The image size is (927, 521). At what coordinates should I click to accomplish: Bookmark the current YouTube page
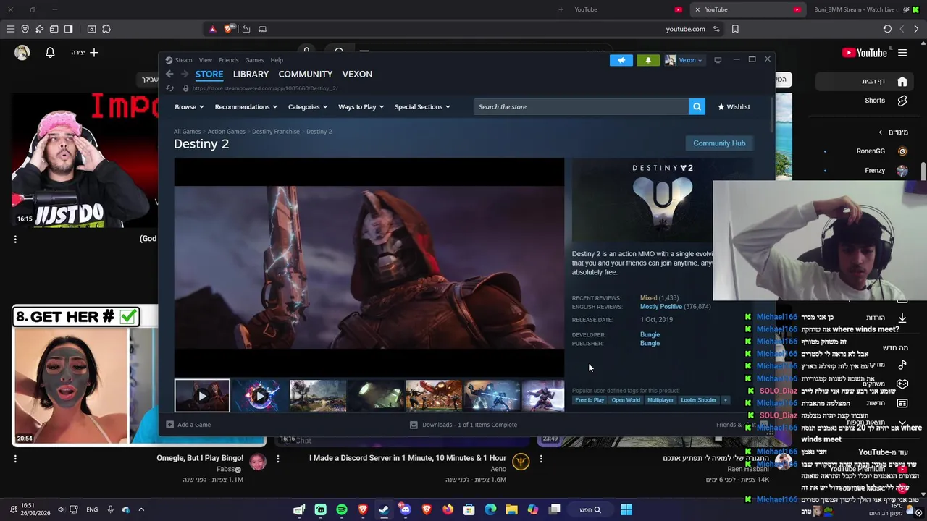tap(735, 29)
